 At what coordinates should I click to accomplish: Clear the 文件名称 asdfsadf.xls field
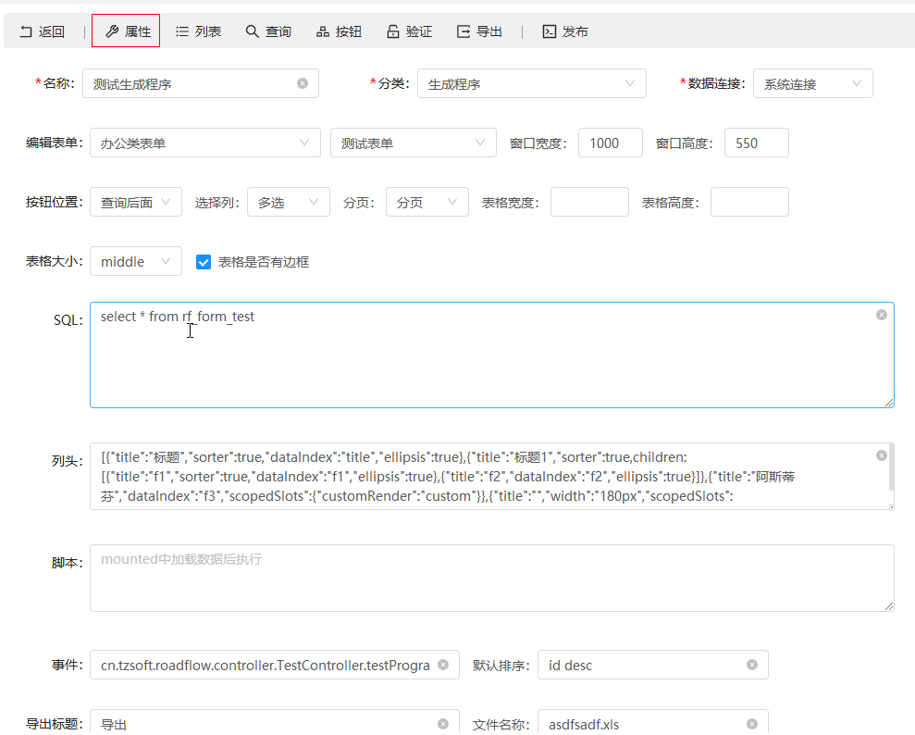[x=752, y=724]
